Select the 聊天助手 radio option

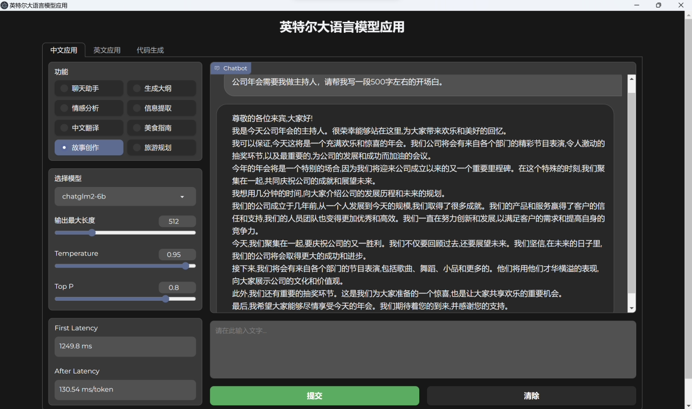[x=89, y=89]
